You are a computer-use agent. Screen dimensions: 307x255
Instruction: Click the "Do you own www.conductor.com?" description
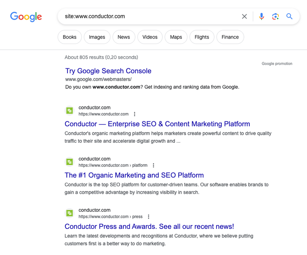(x=152, y=87)
